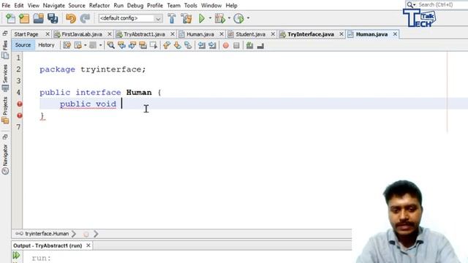Click the Profile Project icon
This screenshot has height=263, width=468.
tap(239, 18)
